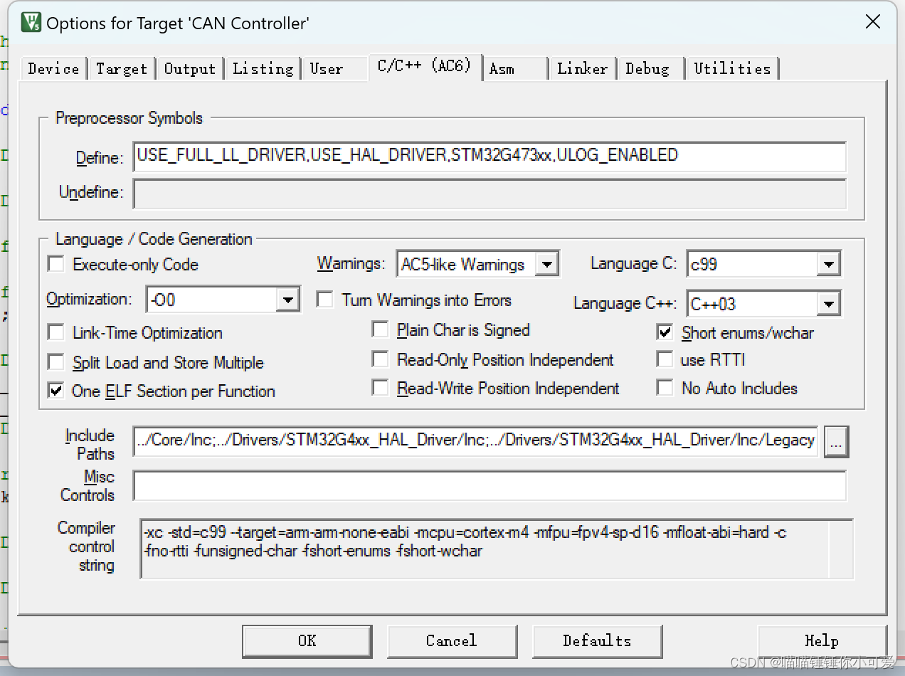The height and width of the screenshot is (676, 905).
Task: Confirm settings with OK button
Action: (307, 640)
